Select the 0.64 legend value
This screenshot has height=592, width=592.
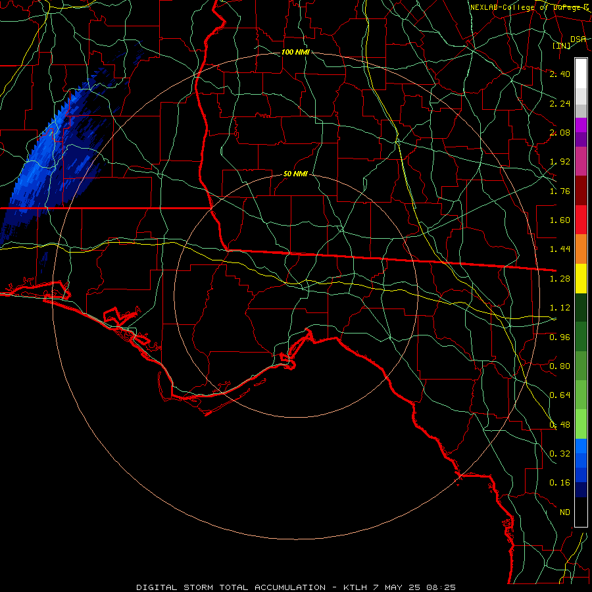560,395
